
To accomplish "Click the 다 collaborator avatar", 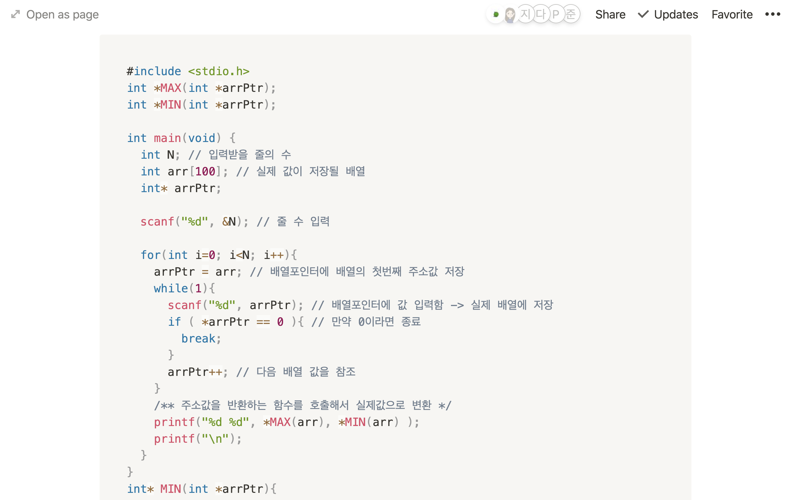I will coord(541,14).
